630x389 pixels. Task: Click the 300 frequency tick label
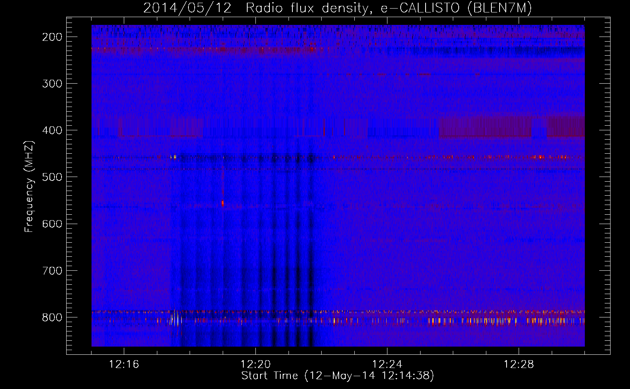click(52, 84)
